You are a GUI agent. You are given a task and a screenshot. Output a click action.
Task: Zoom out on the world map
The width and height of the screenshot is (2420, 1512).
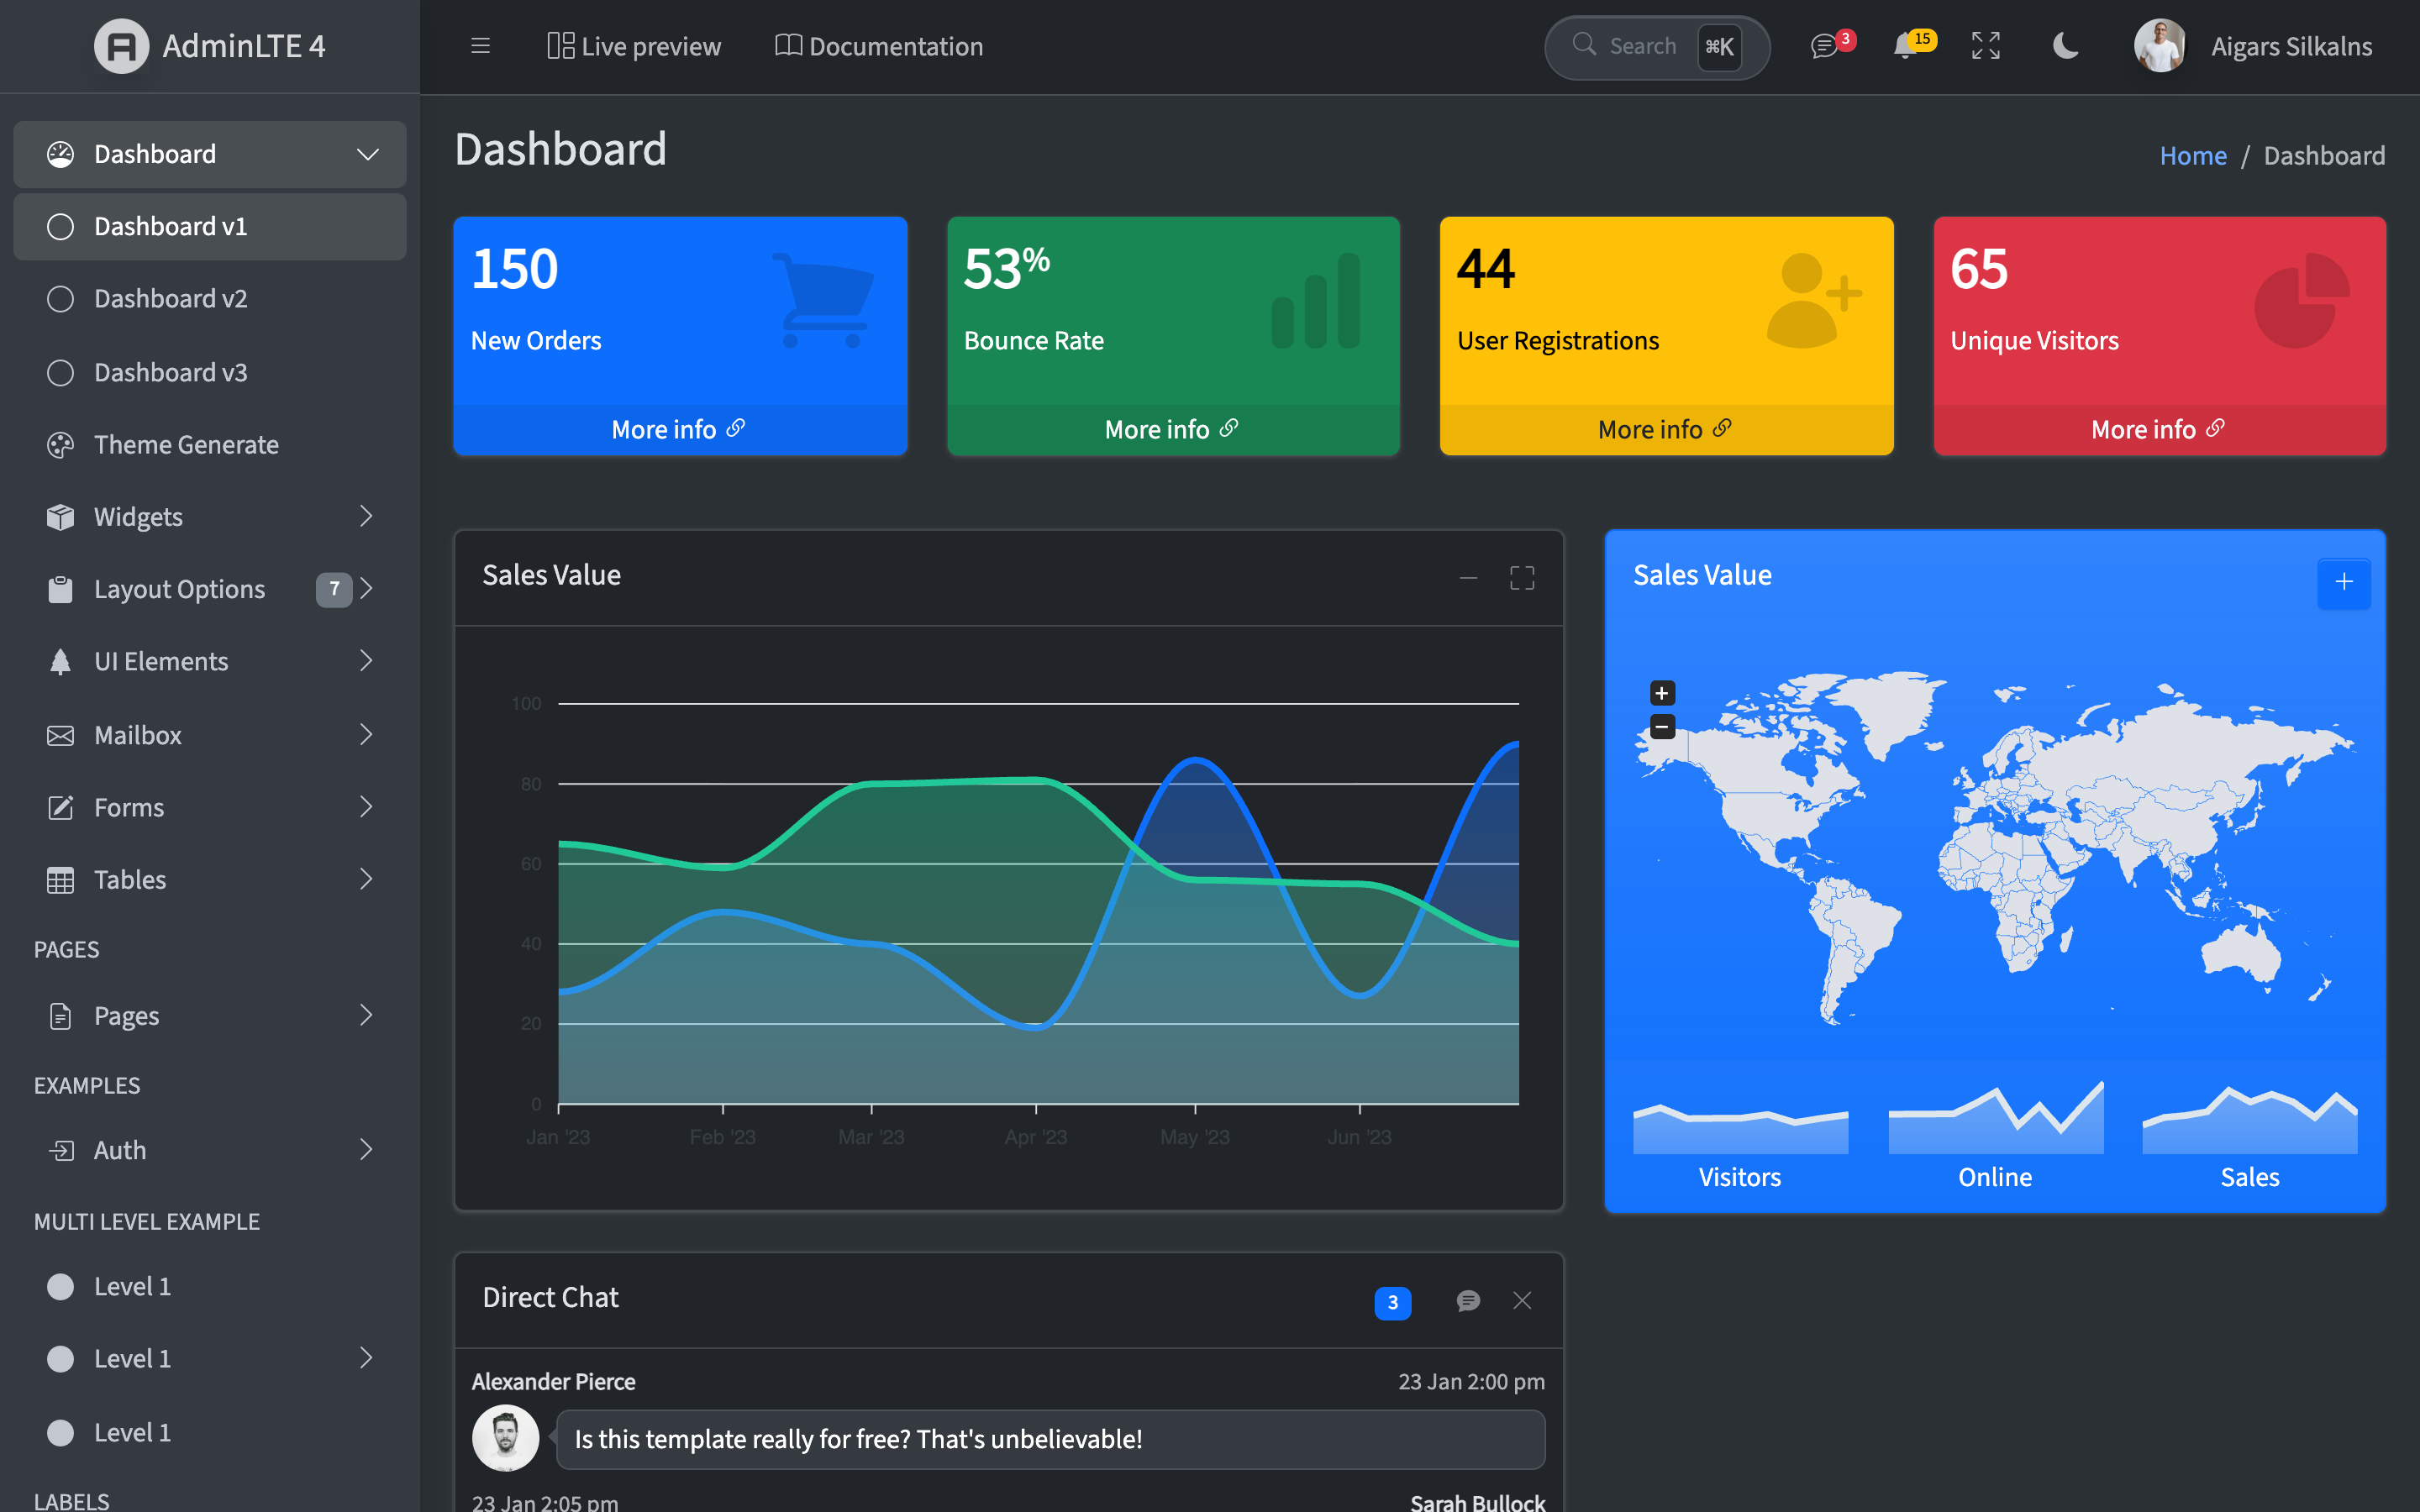[1662, 727]
